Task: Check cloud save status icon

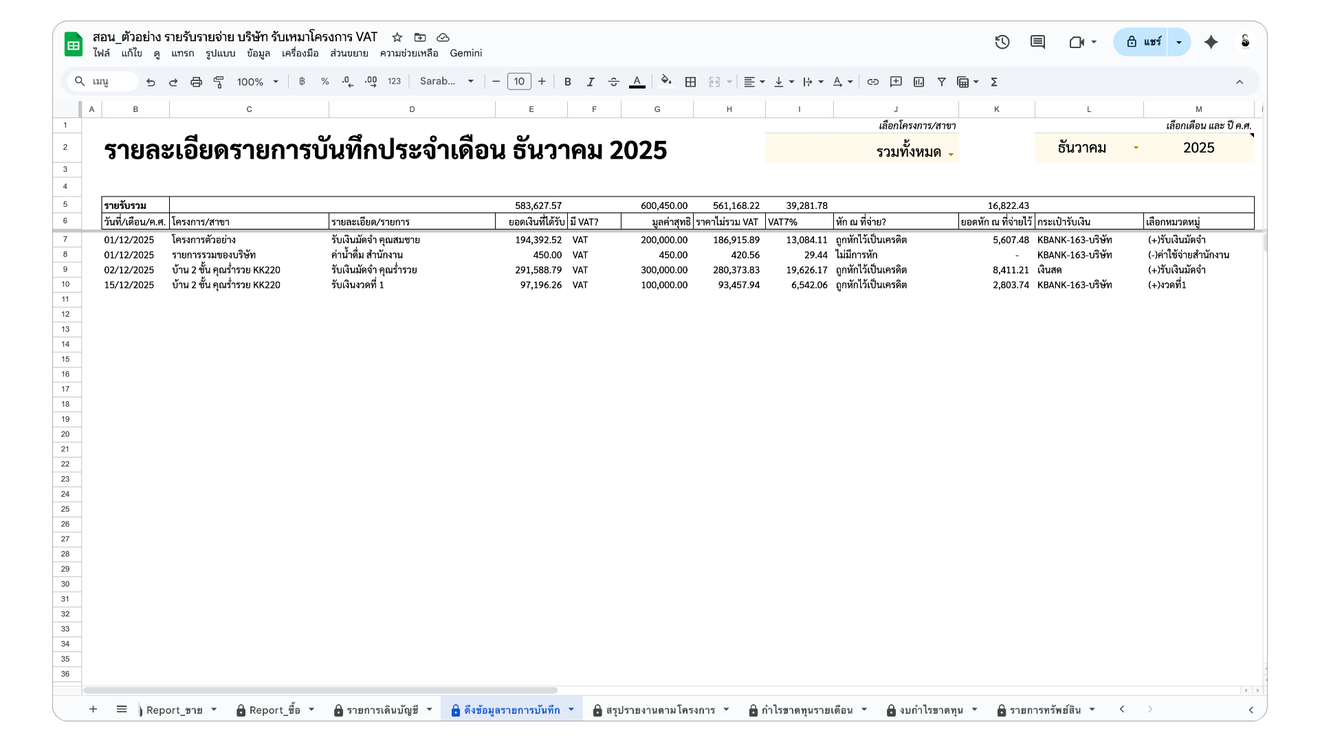Action: 443,37
